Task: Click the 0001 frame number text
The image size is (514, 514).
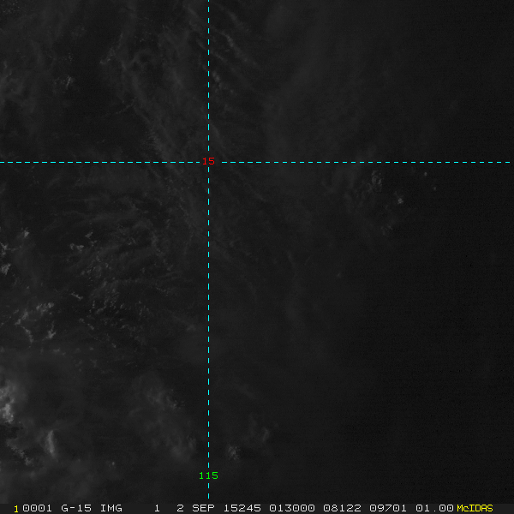Action: pyautogui.click(x=37, y=508)
